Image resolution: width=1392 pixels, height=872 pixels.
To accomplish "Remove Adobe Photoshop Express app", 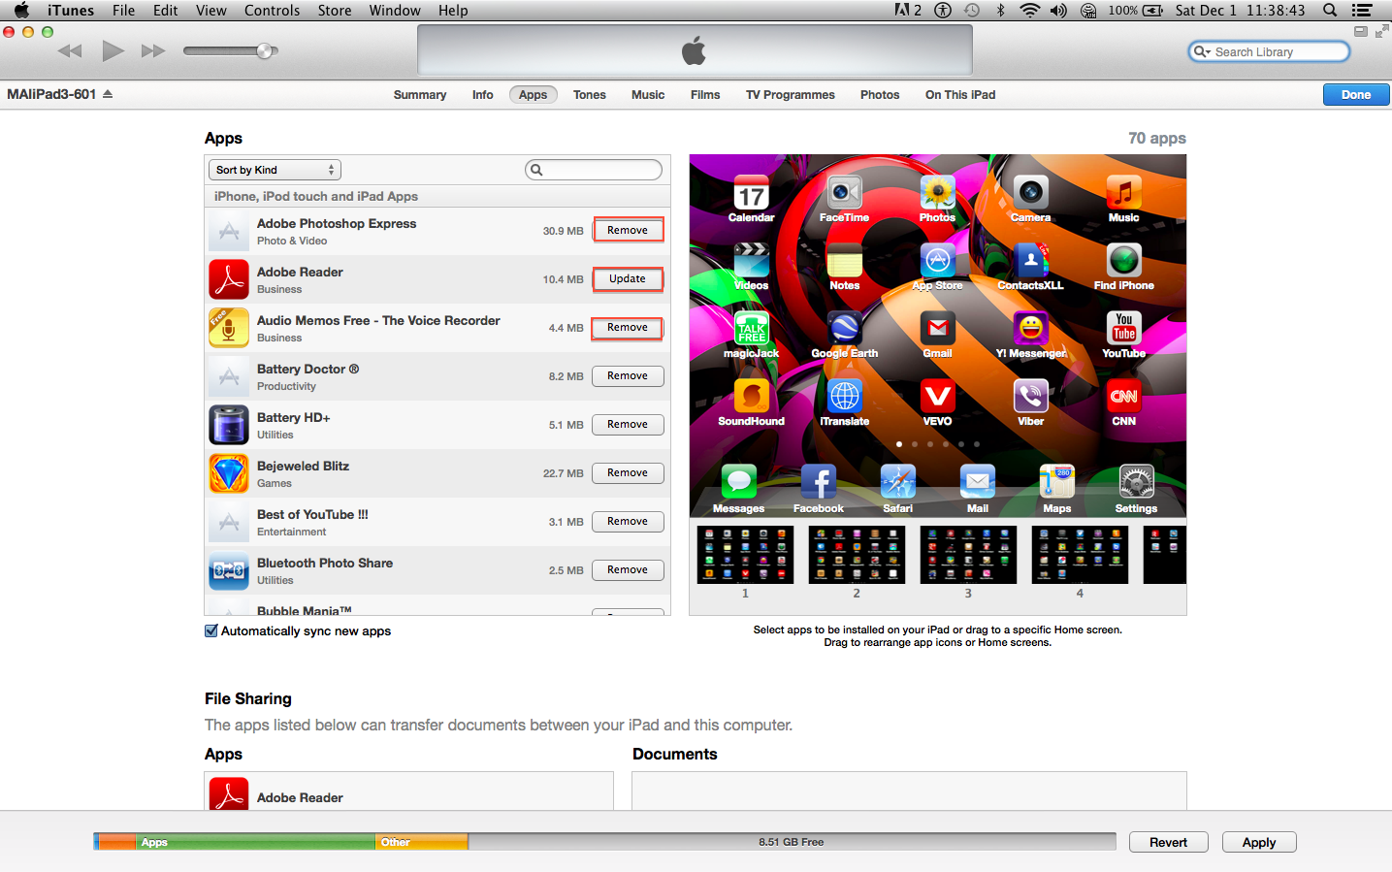I will [x=628, y=230].
